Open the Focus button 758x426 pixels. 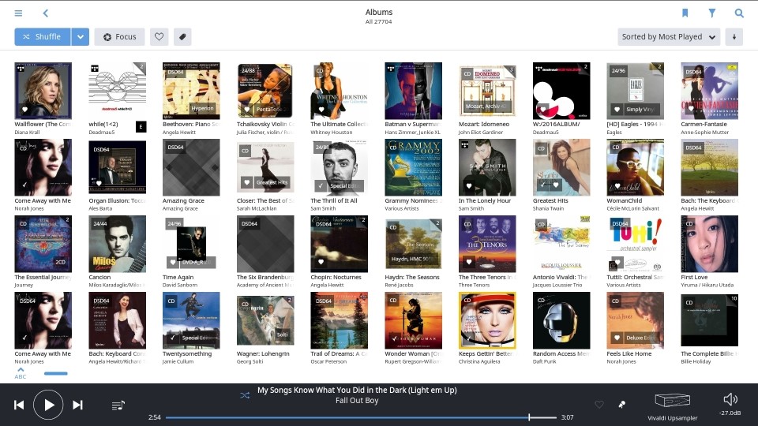click(x=119, y=37)
